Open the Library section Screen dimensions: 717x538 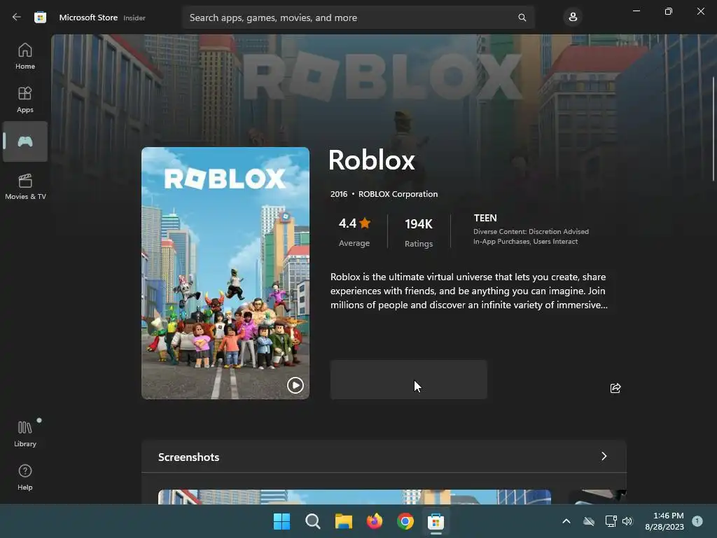tap(25, 434)
